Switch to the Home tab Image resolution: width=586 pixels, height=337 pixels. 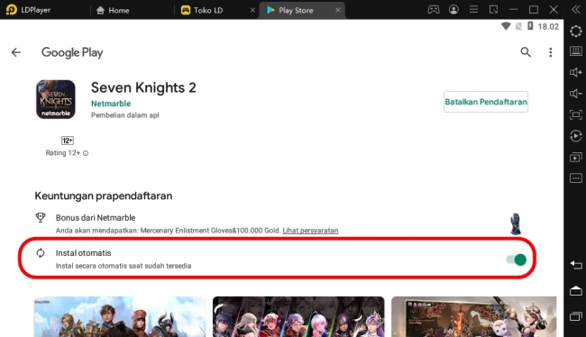click(113, 10)
